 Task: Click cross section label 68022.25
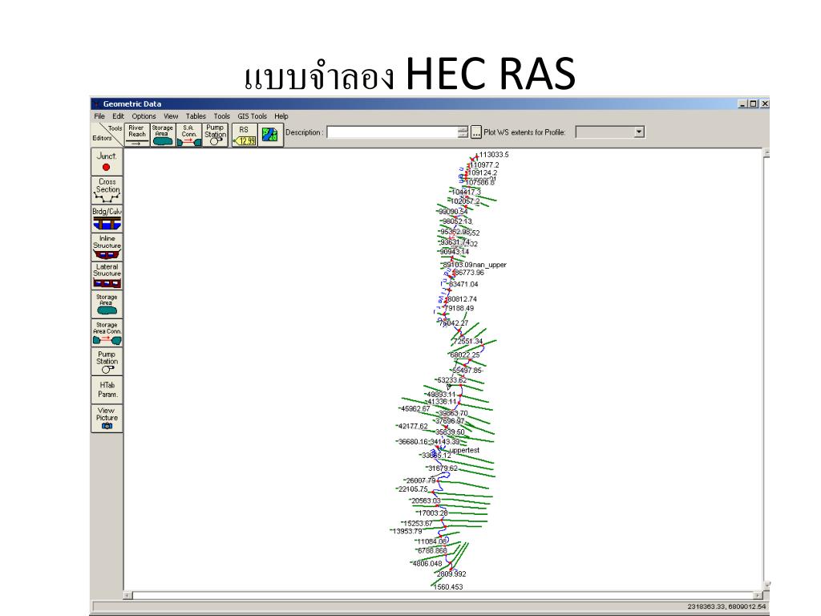click(x=465, y=355)
